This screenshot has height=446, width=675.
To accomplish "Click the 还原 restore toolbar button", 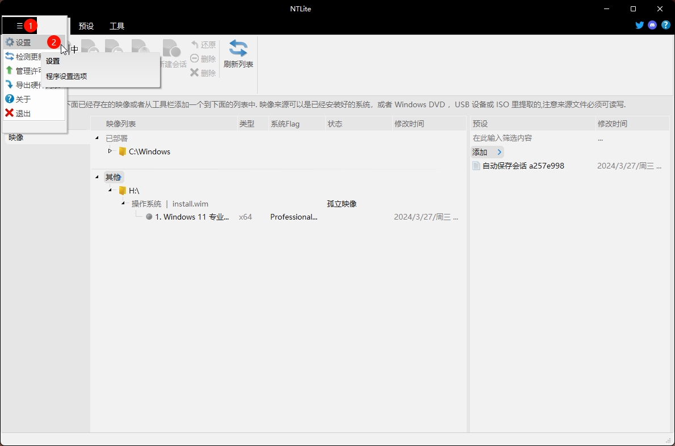I will (203, 44).
